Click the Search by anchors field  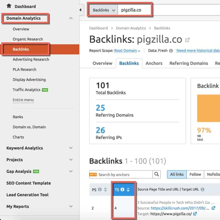coord(121,174)
